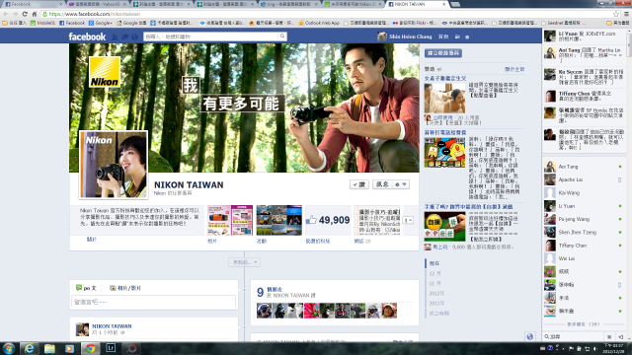Click browser reload icon

pyautogui.click(x=25, y=14)
